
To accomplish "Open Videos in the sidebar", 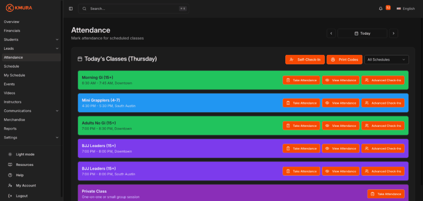I will tap(31, 93).
